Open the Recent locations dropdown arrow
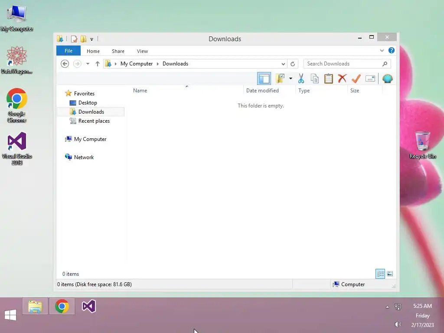444x333 pixels. pyautogui.click(x=88, y=64)
